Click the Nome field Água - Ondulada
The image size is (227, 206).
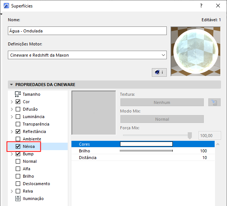[x=87, y=31]
